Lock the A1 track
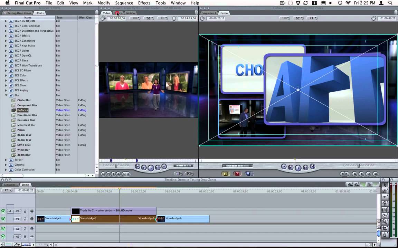 (25, 229)
